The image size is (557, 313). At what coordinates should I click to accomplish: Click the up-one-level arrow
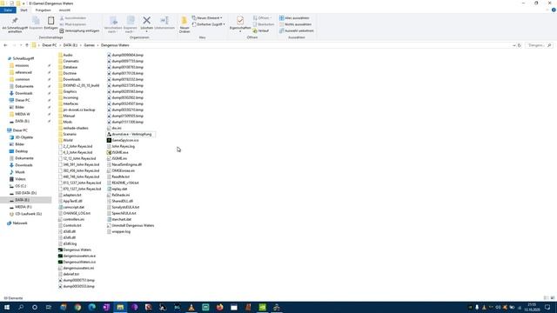27,45
